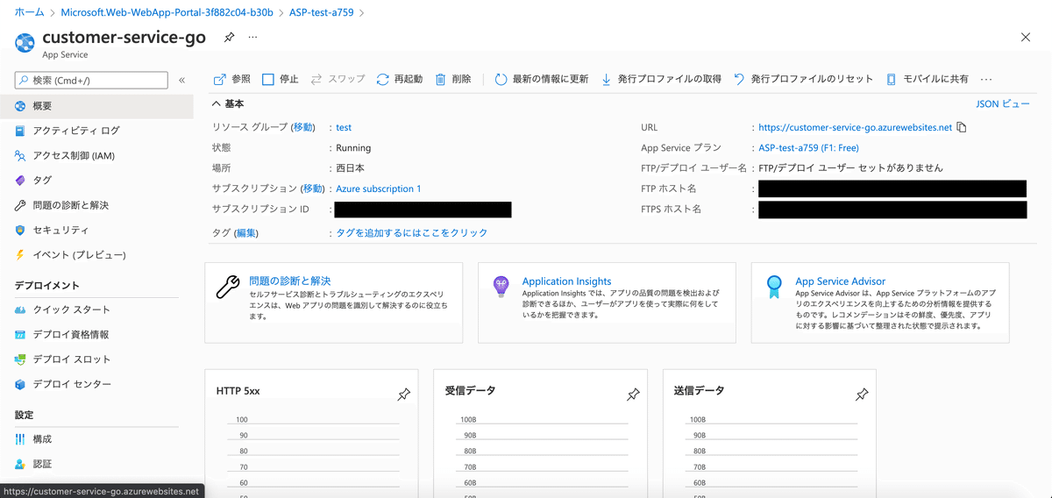The width and height of the screenshot is (1052, 498).
Task: Click the 送信データ chart title
Action: 700,390
